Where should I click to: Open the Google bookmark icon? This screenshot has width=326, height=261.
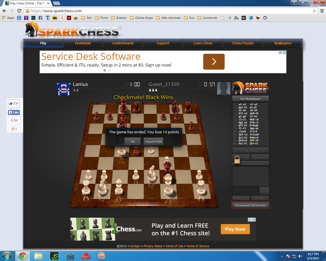(x=19, y=18)
